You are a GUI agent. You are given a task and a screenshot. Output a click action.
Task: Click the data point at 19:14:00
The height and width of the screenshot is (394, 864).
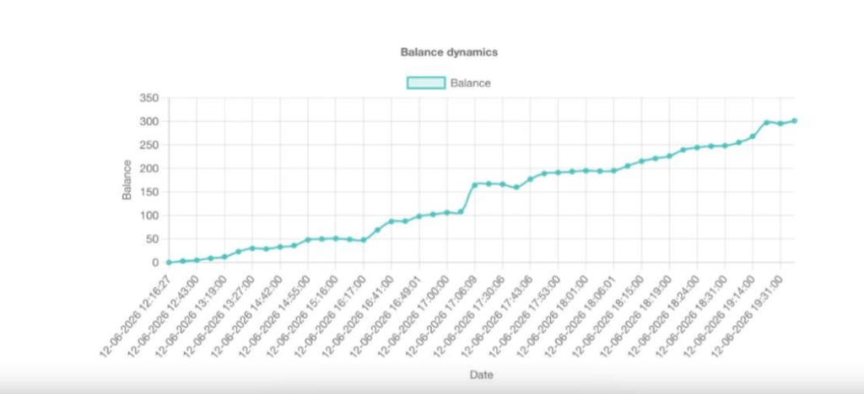point(753,136)
